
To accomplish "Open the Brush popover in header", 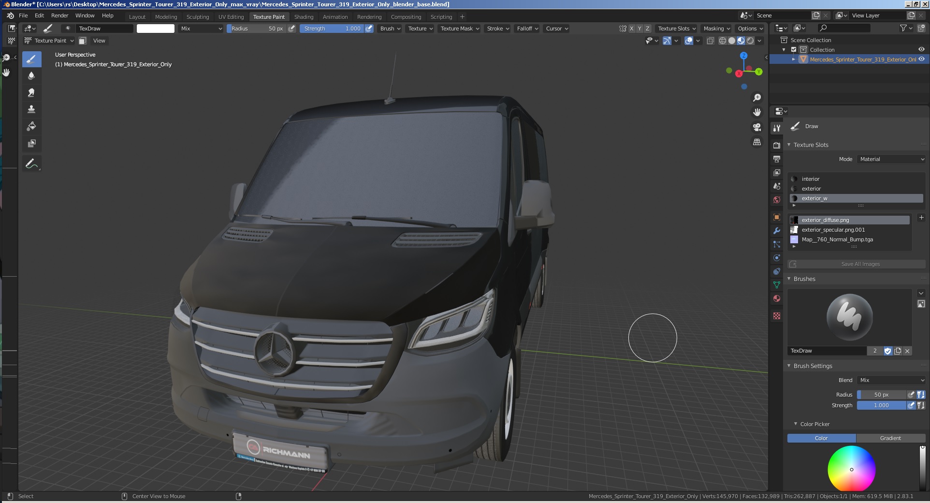I will pyautogui.click(x=391, y=29).
